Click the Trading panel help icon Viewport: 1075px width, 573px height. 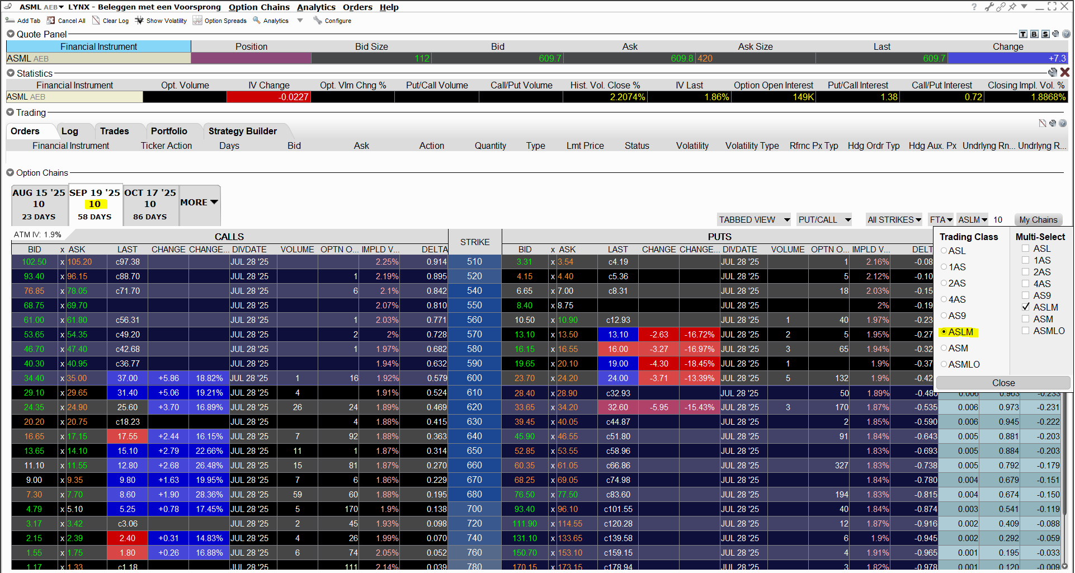(1063, 123)
